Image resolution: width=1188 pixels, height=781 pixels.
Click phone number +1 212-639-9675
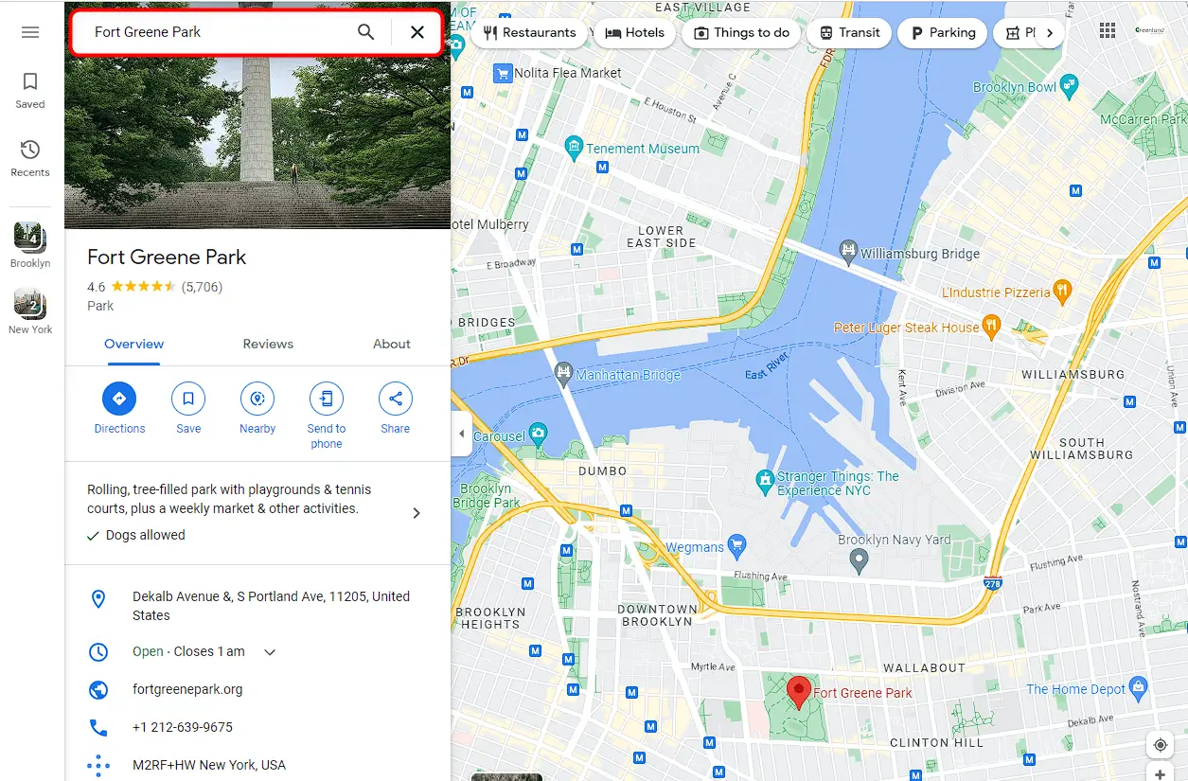tap(183, 728)
